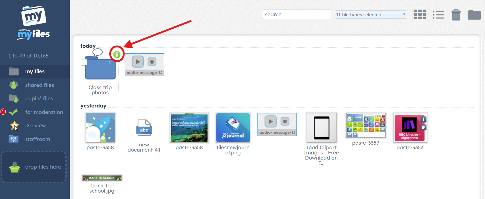
Task: Click the 'paste-3353' file name
Action: (410, 147)
